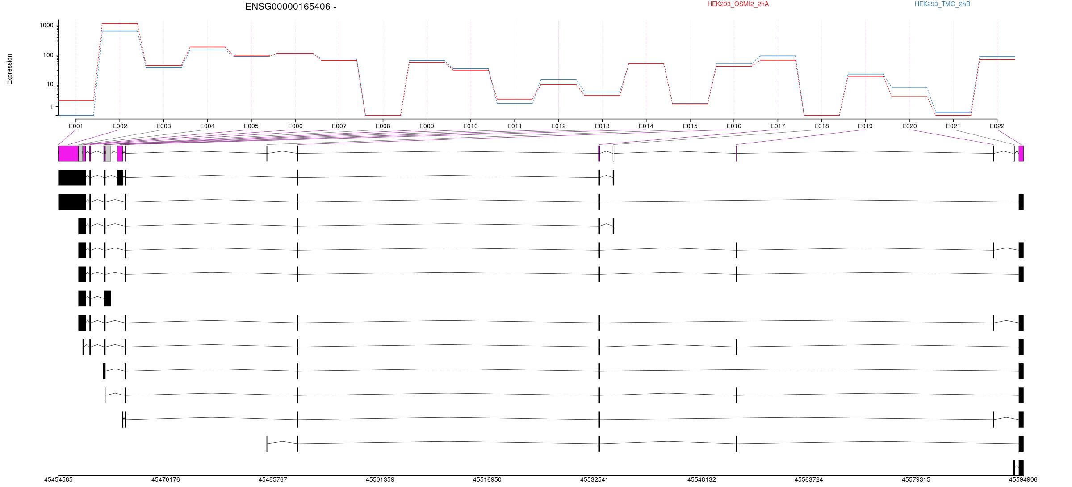
Task: Click y-axis tick value 100
Action: (x=48, y=55)
